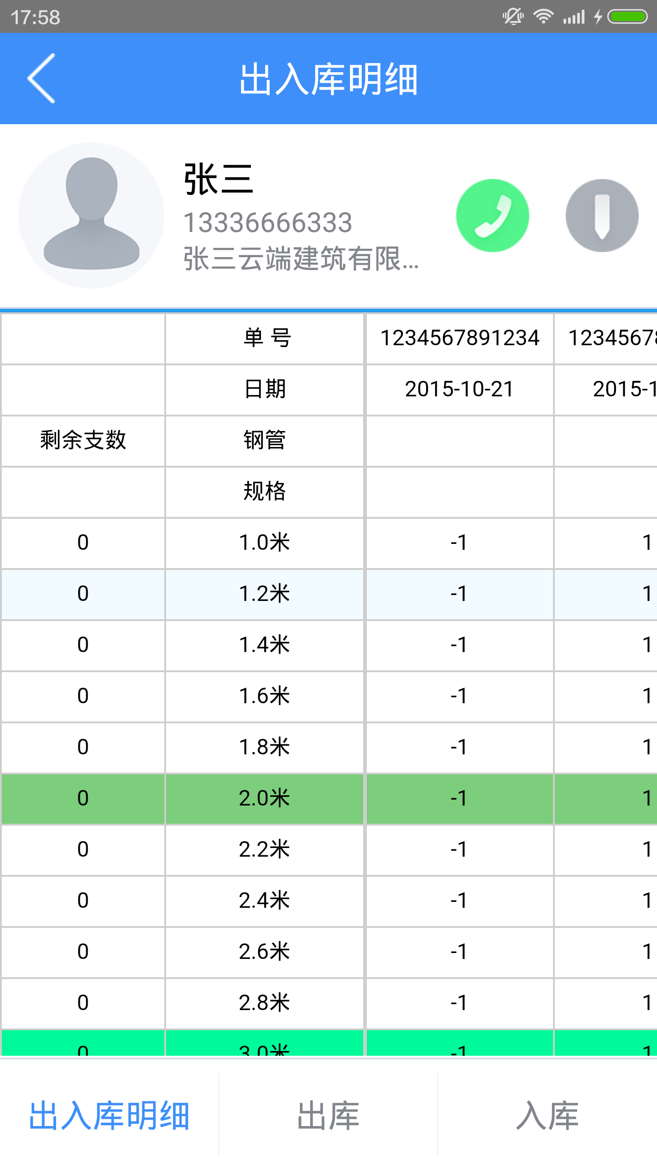
Task: Tap the date cell 2015-10-21
Action: (460, 390)
